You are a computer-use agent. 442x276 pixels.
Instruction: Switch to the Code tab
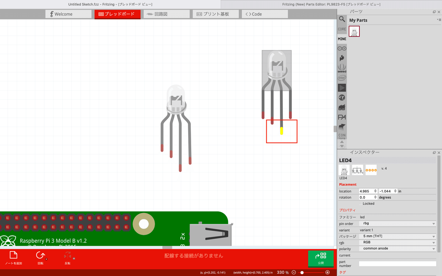264,14
